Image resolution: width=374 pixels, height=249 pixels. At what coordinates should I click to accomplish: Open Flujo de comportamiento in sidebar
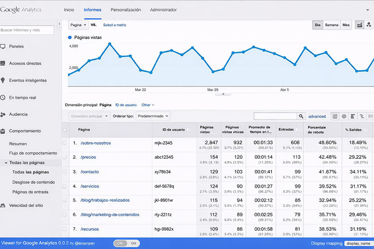tap(33, 153)
